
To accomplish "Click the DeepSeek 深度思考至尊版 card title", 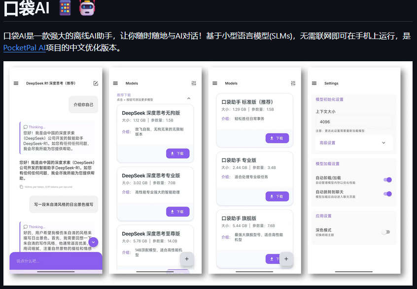I will click(151, 234).
